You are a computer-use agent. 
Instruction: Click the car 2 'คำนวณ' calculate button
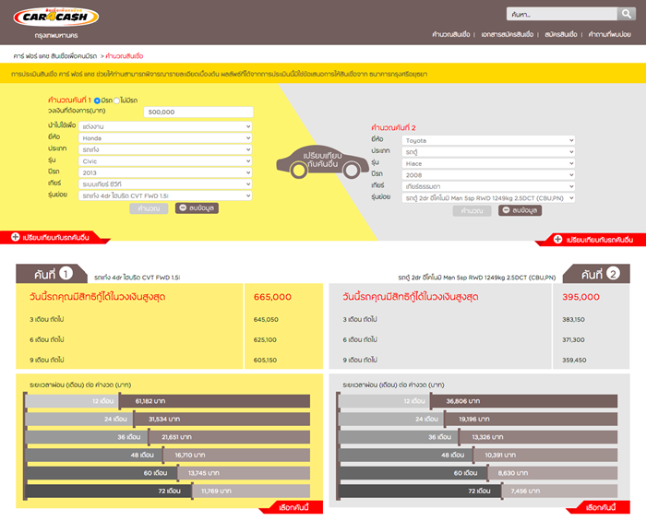472,210
